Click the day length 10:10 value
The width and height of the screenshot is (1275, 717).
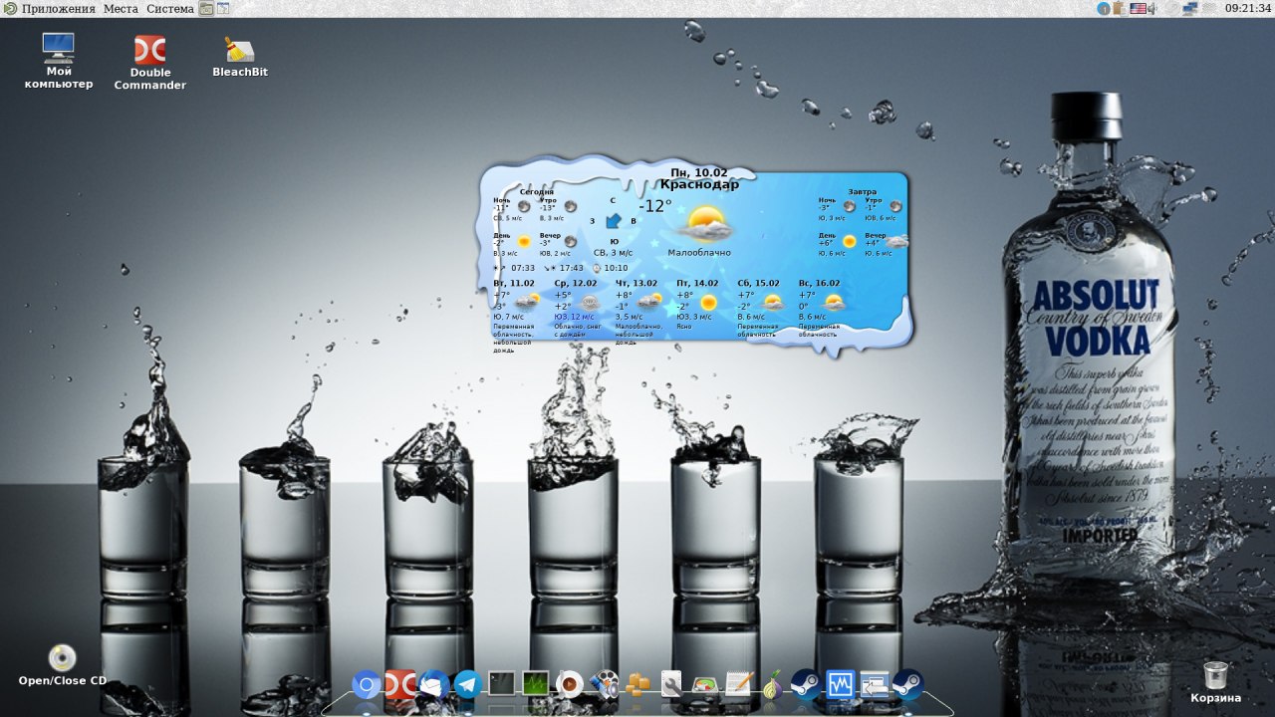pos(616,268)
